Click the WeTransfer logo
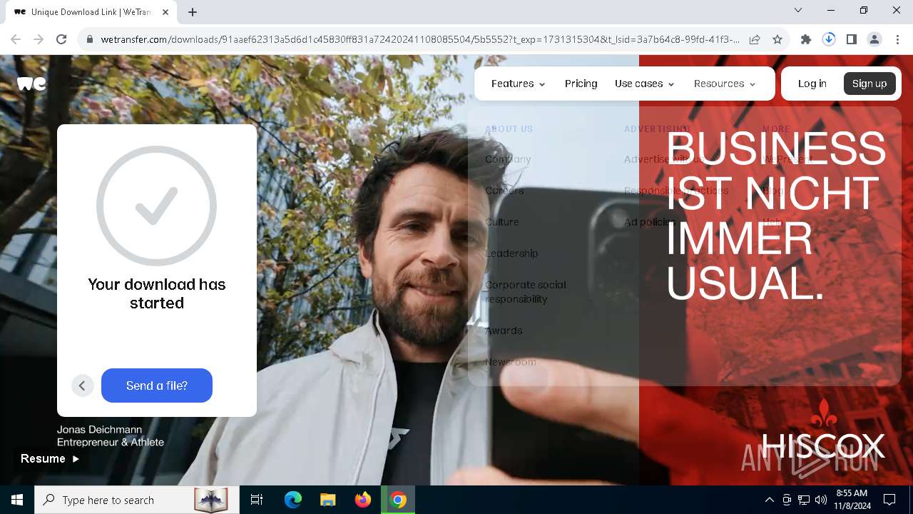This screenshot has height=514, width=913. pyautogui.click(x=31, y=84)
